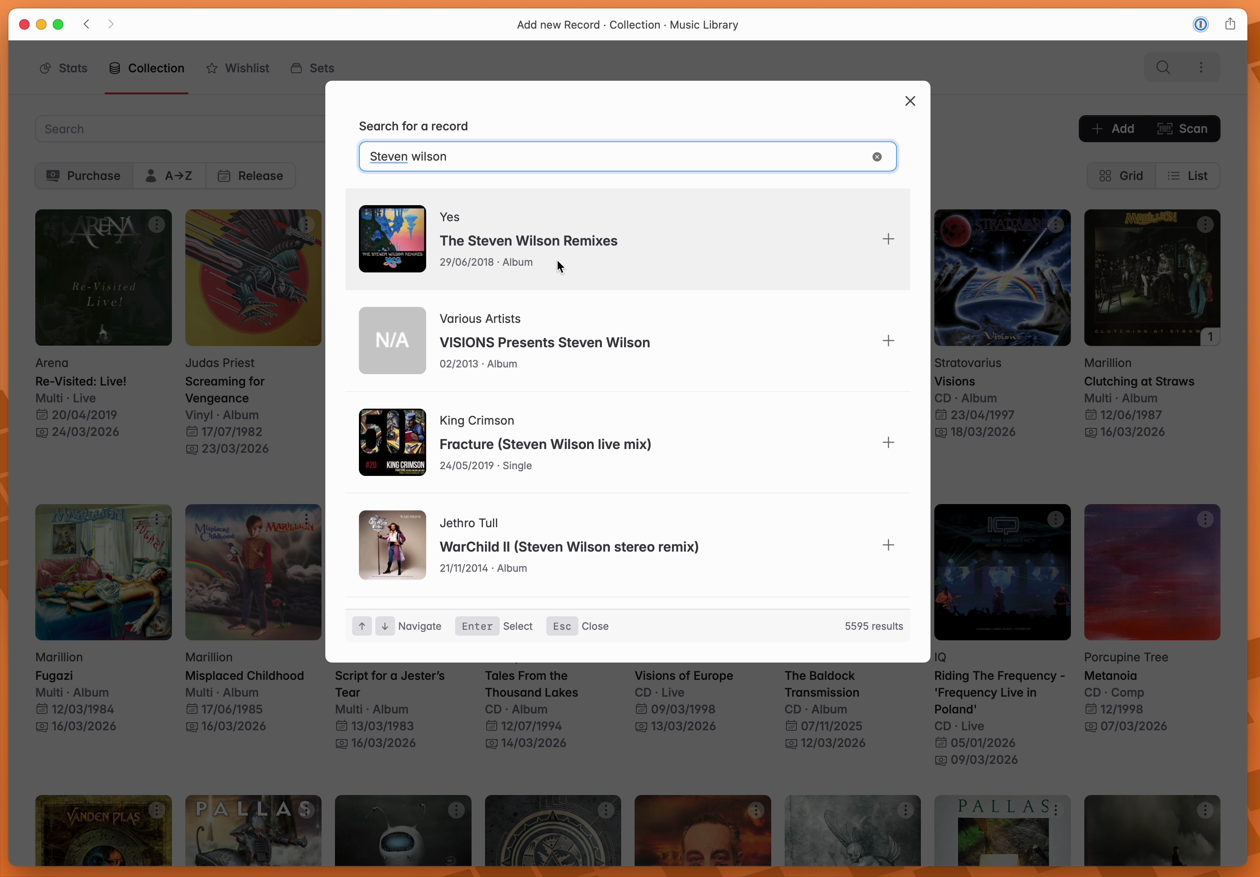Add VISIONS Presents Steven Wilson record
The height and width of the screenshot is (877, 1260).
[x=888, y=341]
